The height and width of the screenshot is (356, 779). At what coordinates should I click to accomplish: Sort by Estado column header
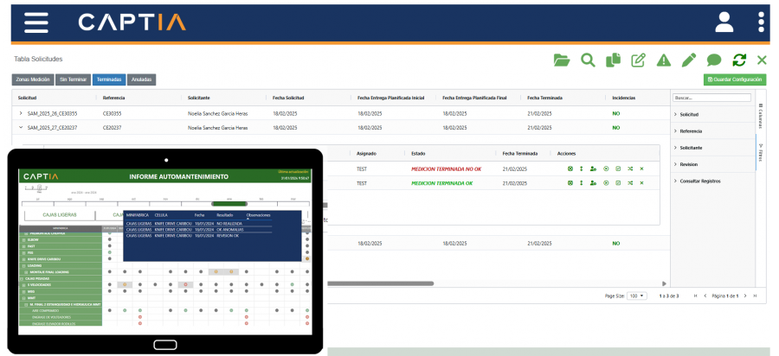point(418,154)
